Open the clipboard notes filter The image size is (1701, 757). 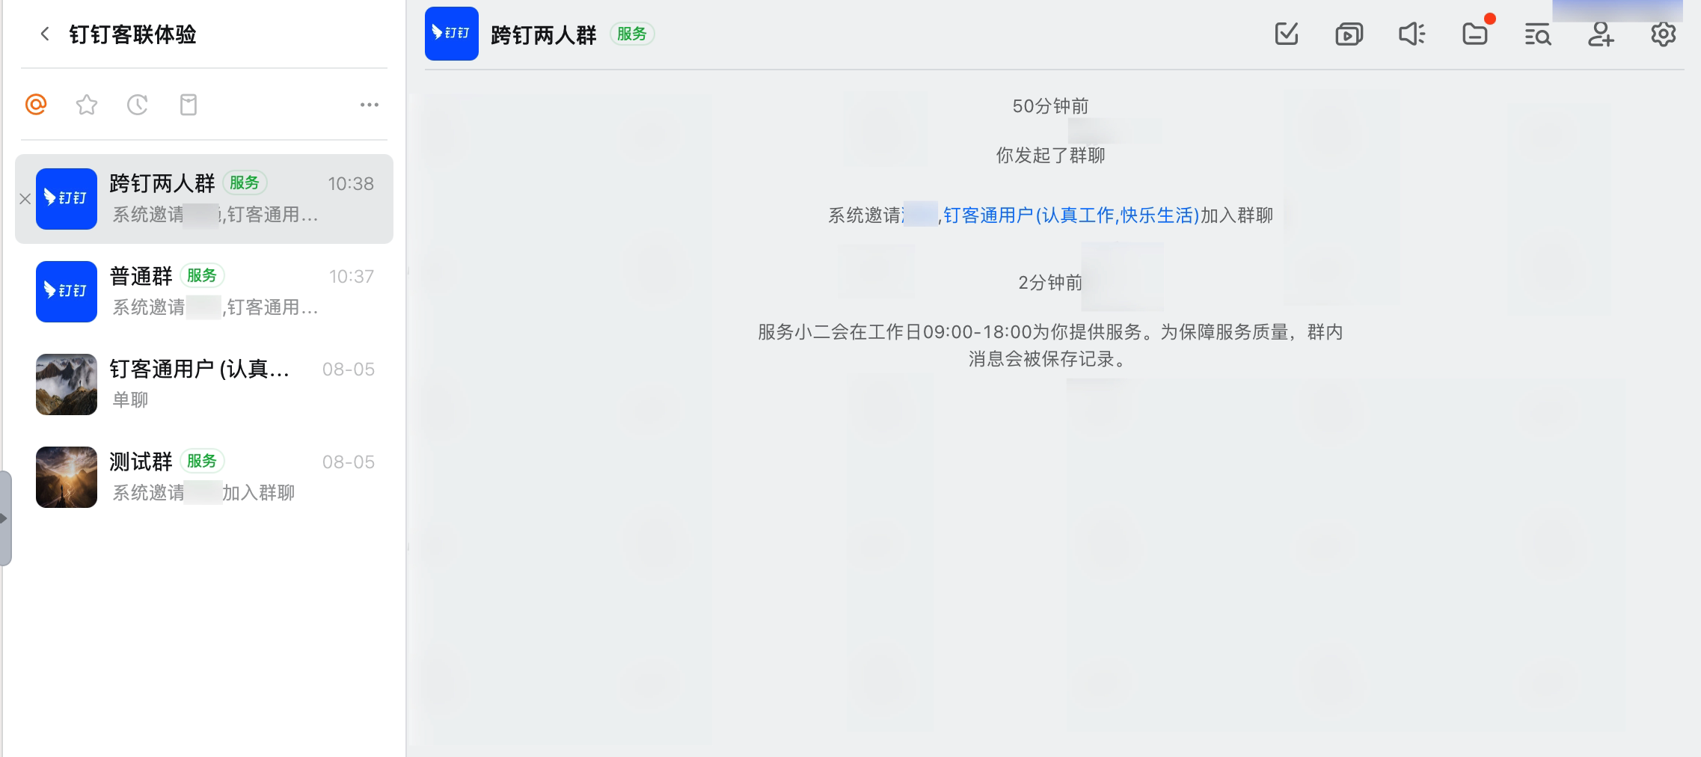click(x=189, y=105)
